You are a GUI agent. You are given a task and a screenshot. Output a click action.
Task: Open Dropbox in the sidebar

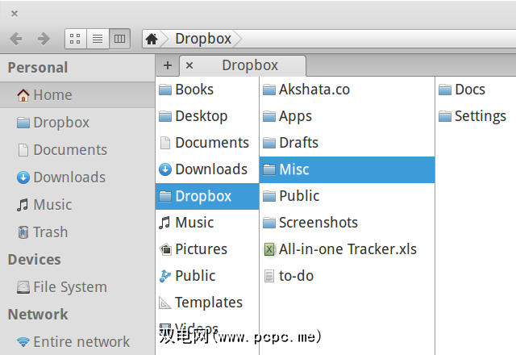(77, 123)
